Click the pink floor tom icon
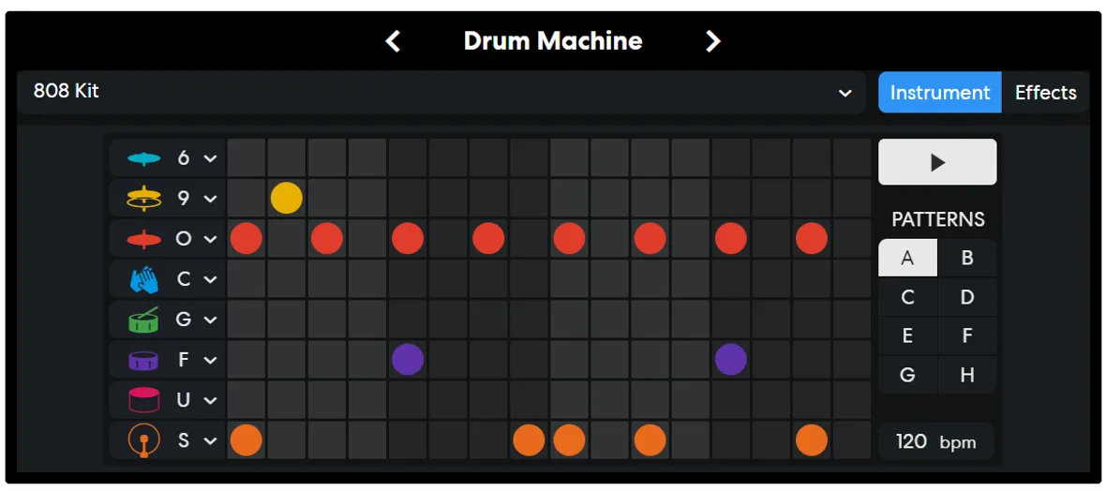 coord(144,400)
